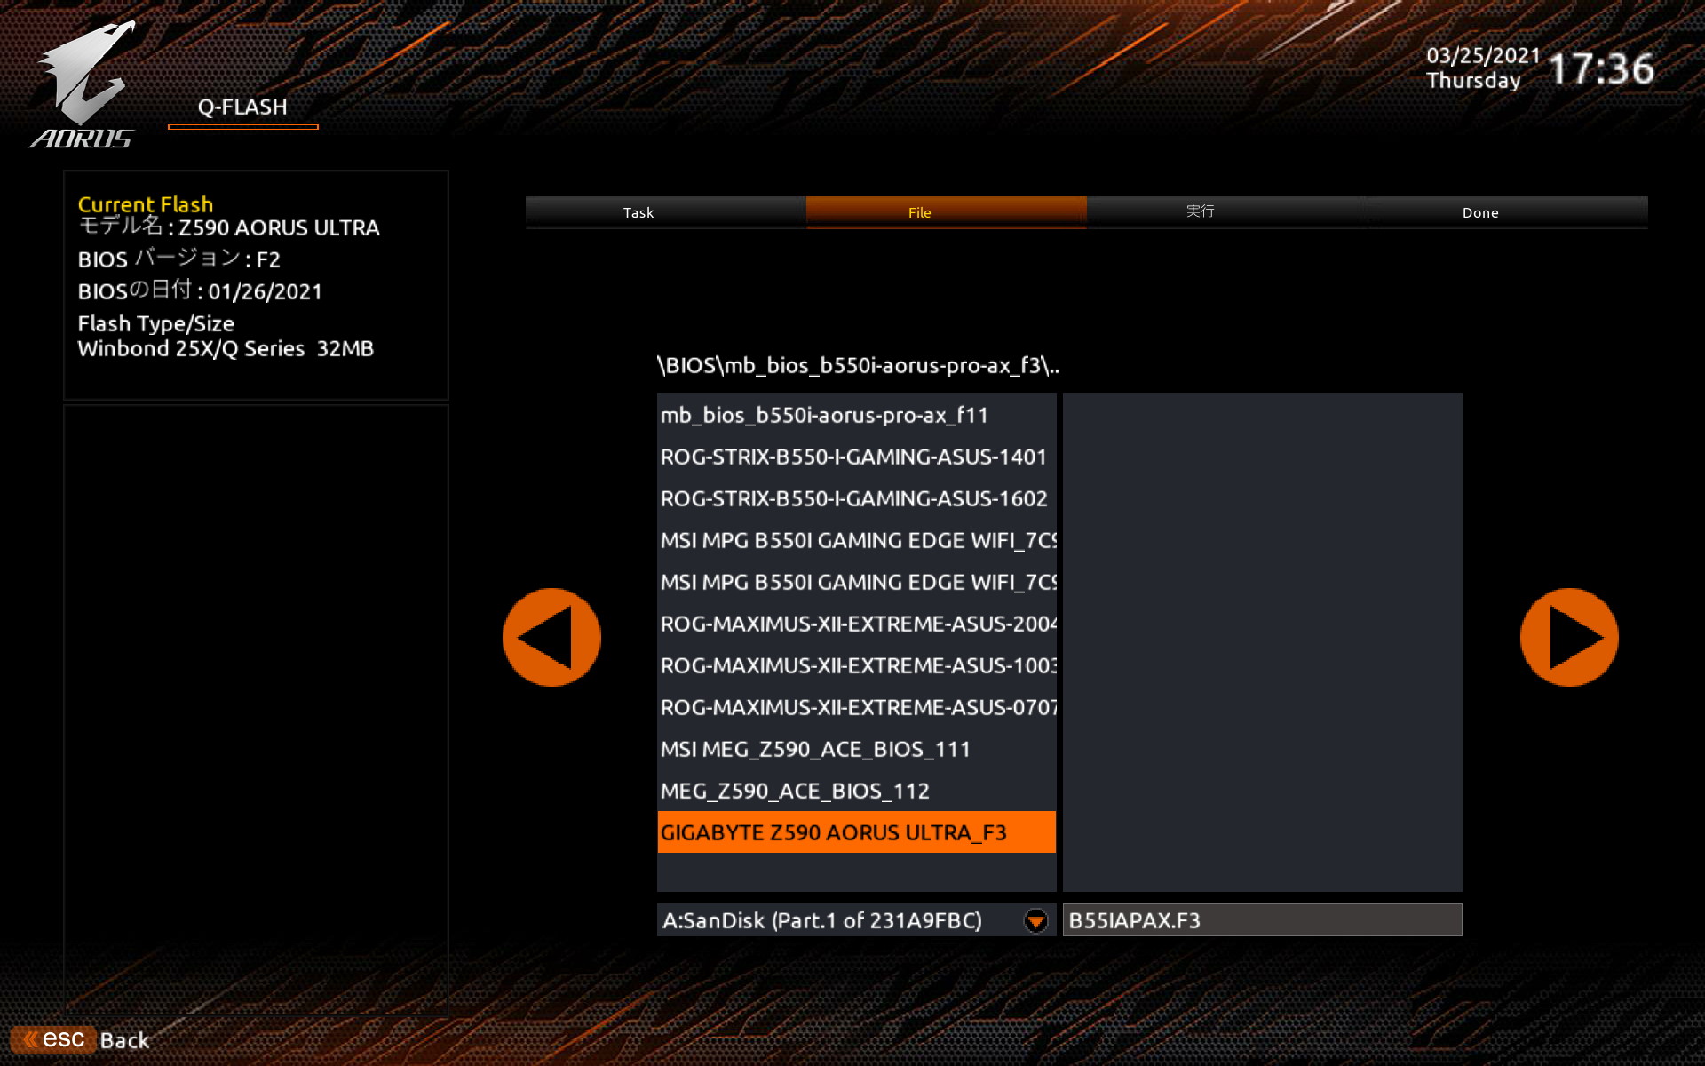This screenshot has height=1066, width=1705.
Task: Select ROG-STRIX-B550-I-GAMING-ASUS-1602 entry
Action: tap(857, 498)
